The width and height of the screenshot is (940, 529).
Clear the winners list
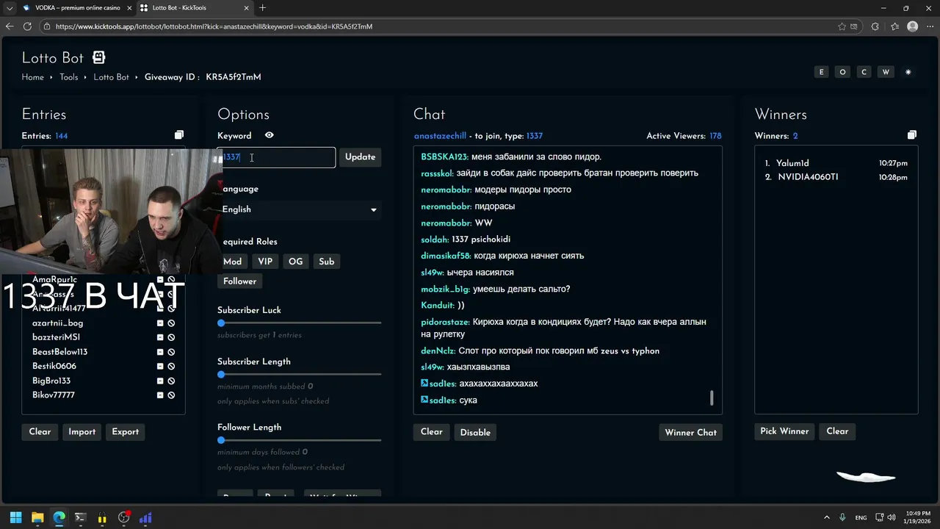pos(837,431)
